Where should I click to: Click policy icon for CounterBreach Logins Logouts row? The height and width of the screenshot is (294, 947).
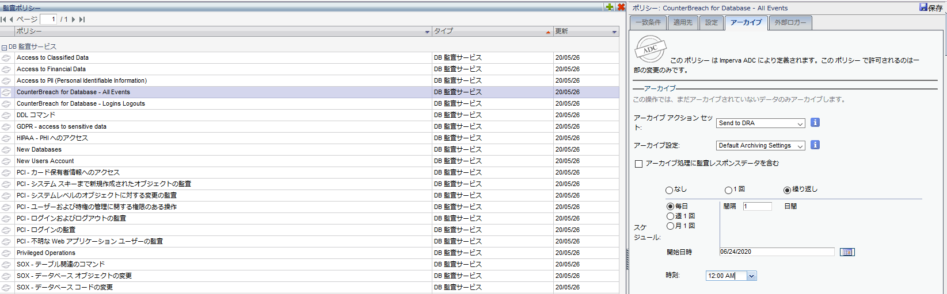click(6, 104)
